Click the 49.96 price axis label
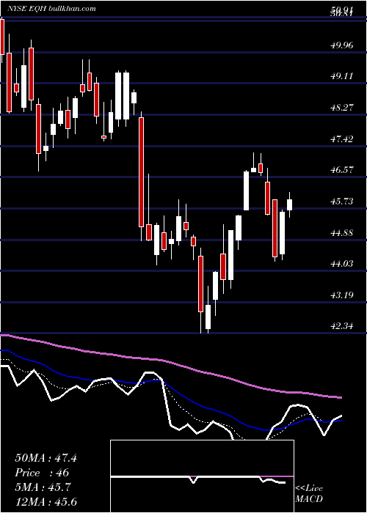Viewport: 367px width, 513px height. coord(342,45)
